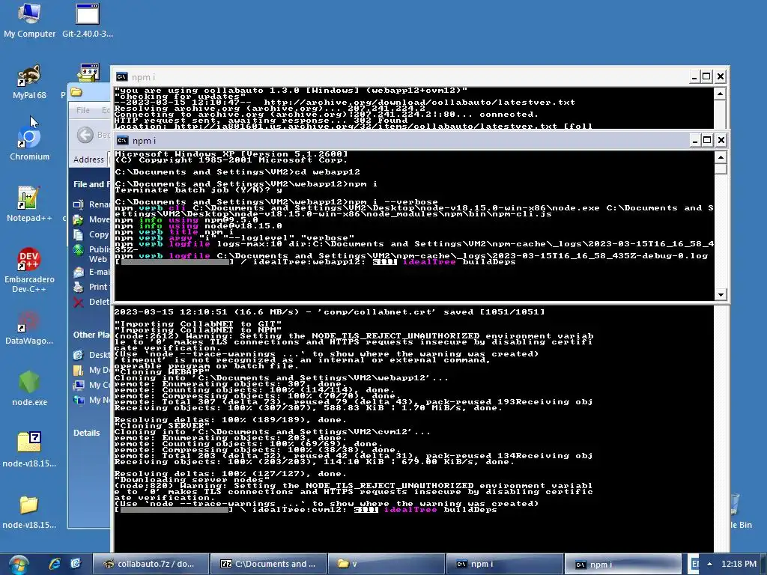
Task: Switch to first npm i taskbar button
Action: [x=505, y=564]
